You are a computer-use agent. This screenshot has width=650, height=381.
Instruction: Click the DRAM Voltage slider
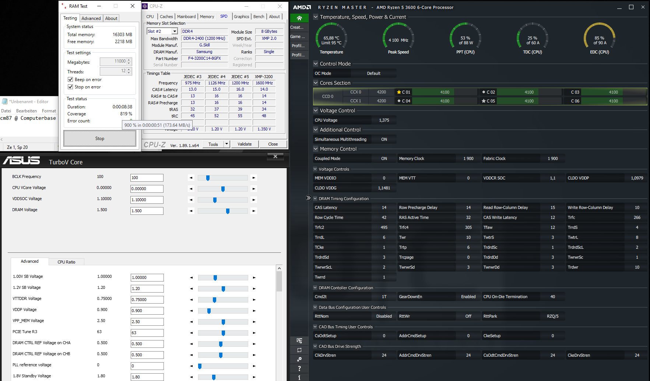click(222, 211)
